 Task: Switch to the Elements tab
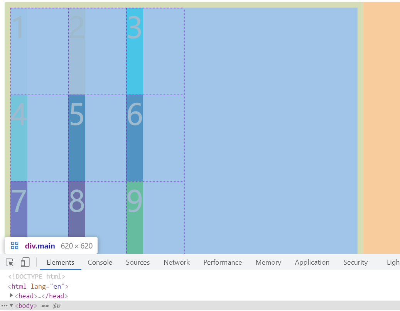click(x=61, y=262)
